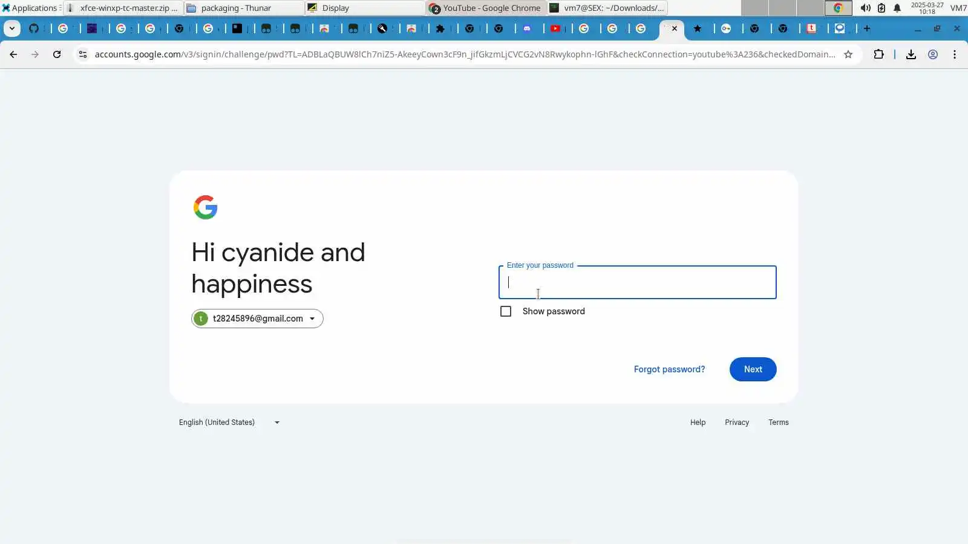Switch to the Discord tab

(527, 28)
